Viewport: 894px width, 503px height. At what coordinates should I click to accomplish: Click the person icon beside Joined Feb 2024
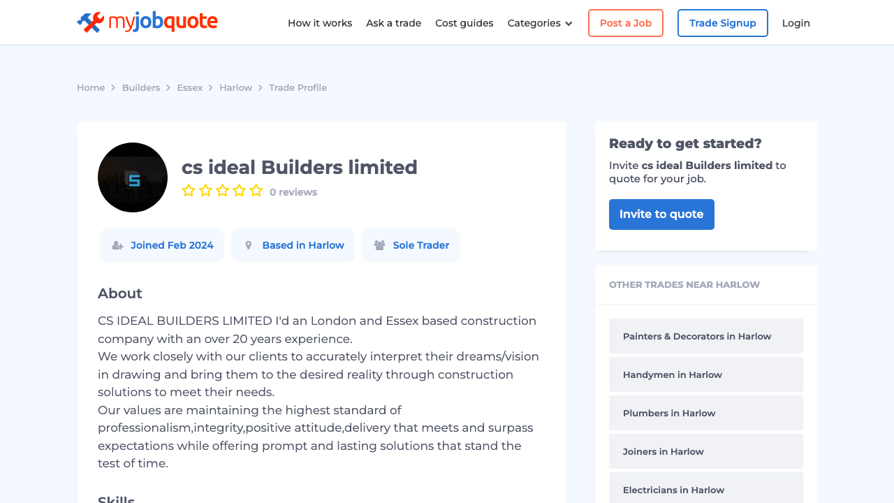116,245
